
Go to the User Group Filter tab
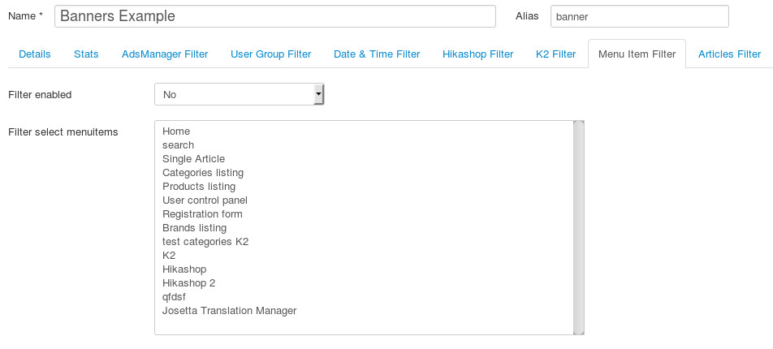270,54
